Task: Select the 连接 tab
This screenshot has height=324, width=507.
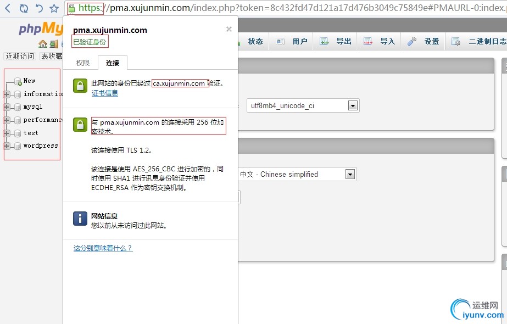Action: pos(113,63)
